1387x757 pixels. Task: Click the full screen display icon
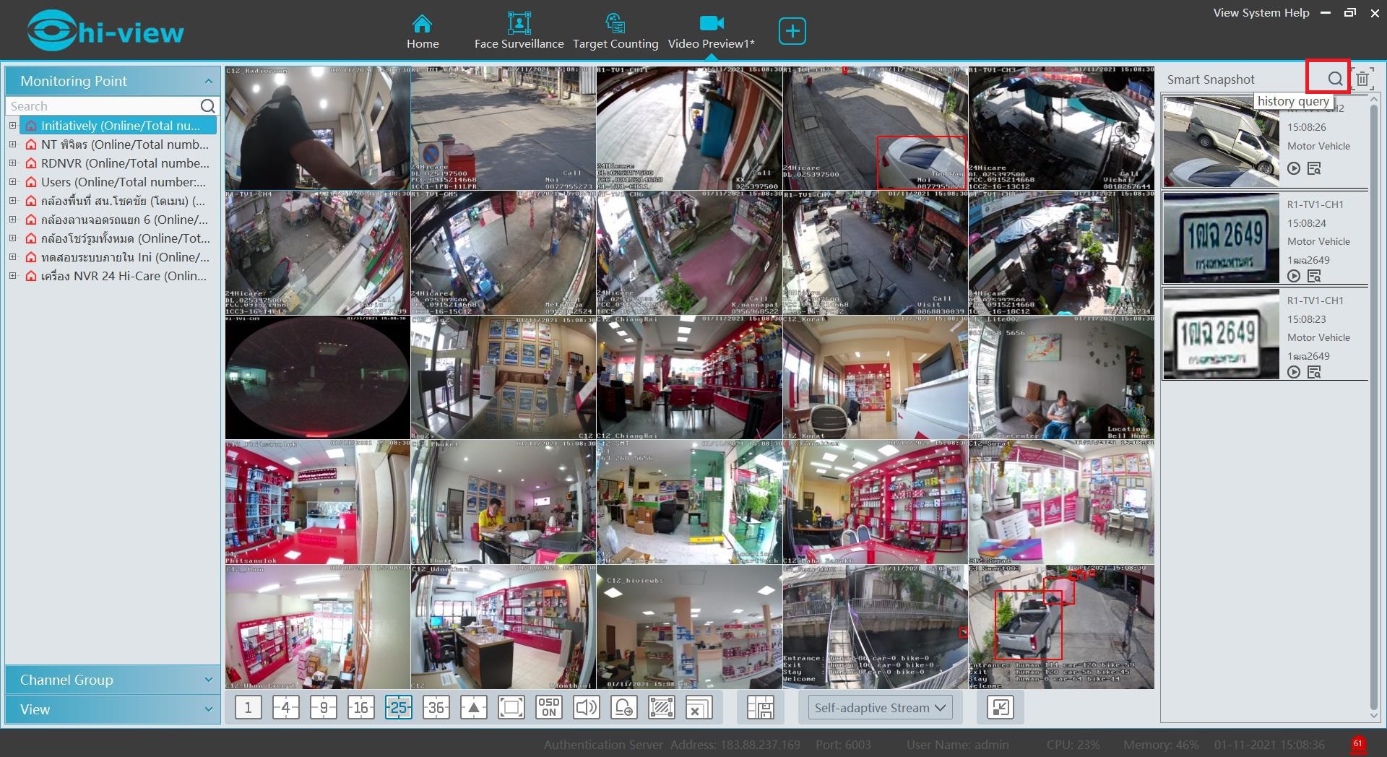coord(511,708)
